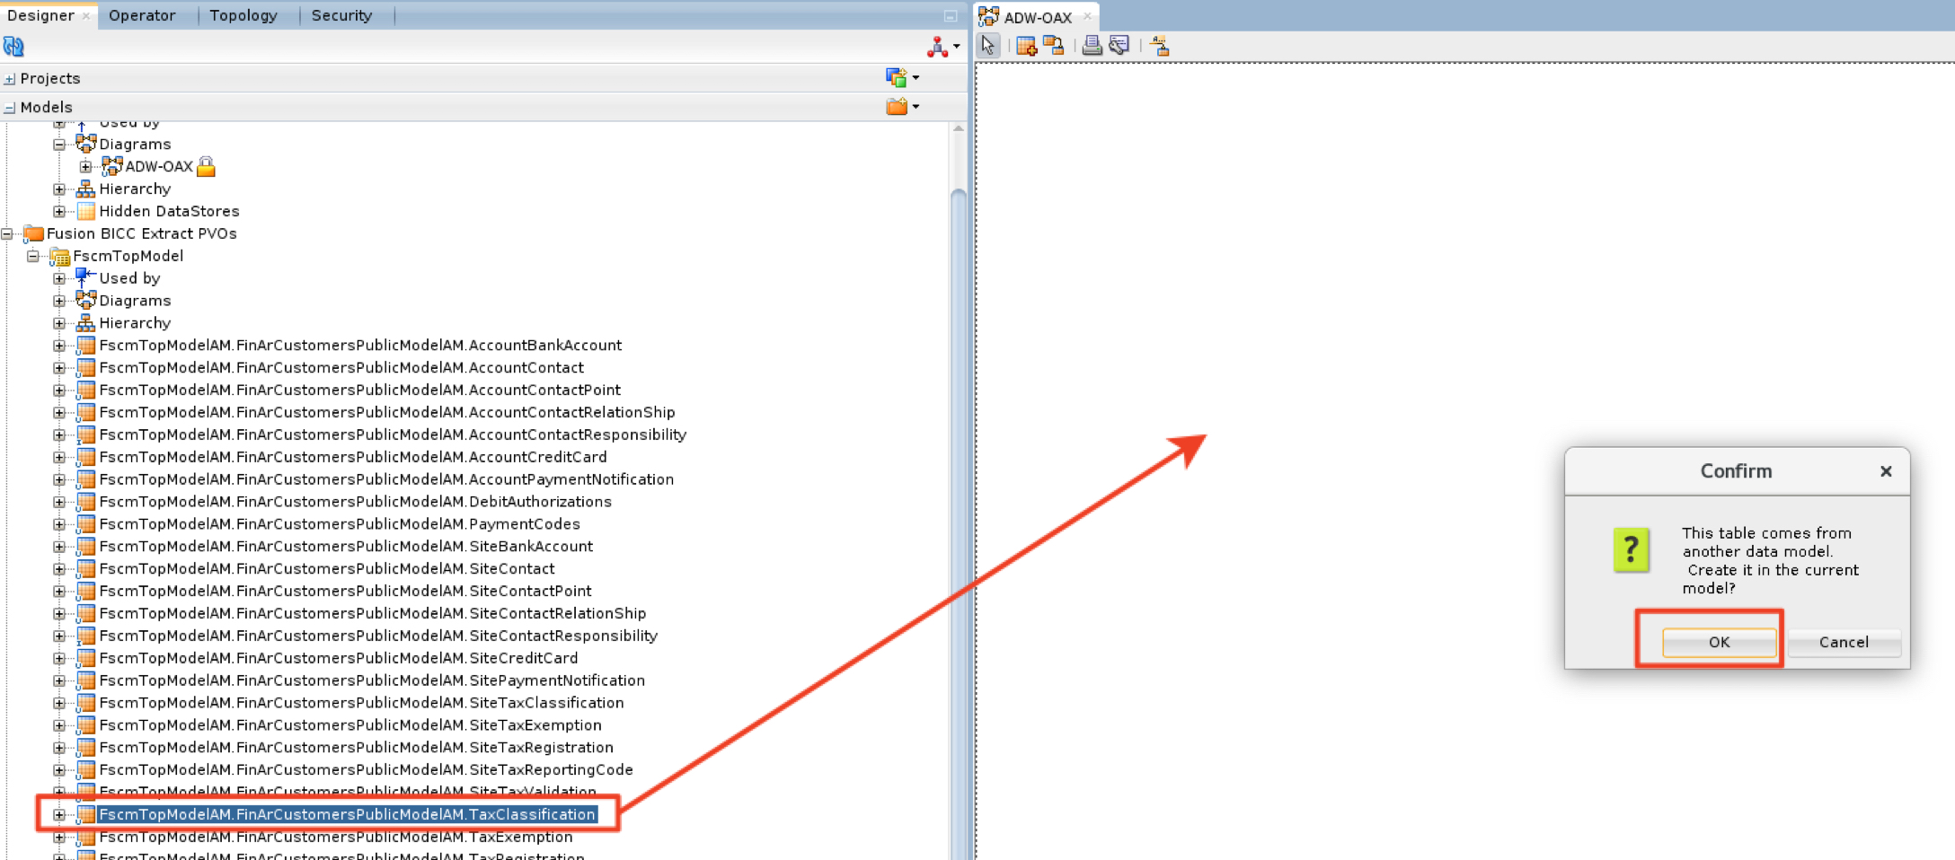
Task: Select the AccountContactRelationShip datastore label
Action: point(387,413)
